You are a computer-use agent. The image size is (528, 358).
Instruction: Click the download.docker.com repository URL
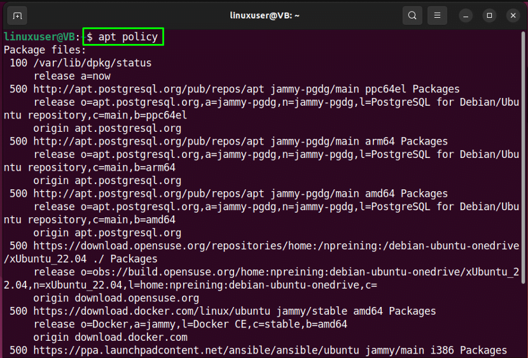coord(151,311)
